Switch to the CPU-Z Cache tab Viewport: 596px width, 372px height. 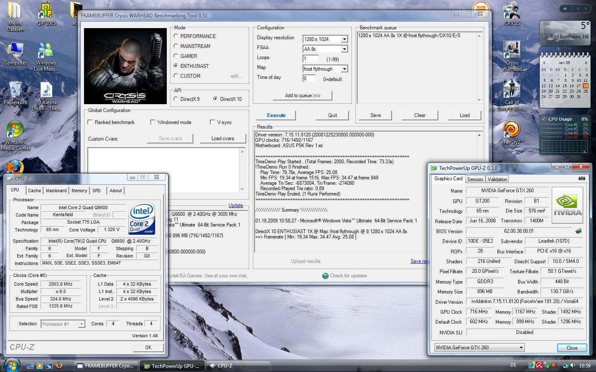pyautogui.click(x=34, y=191)
